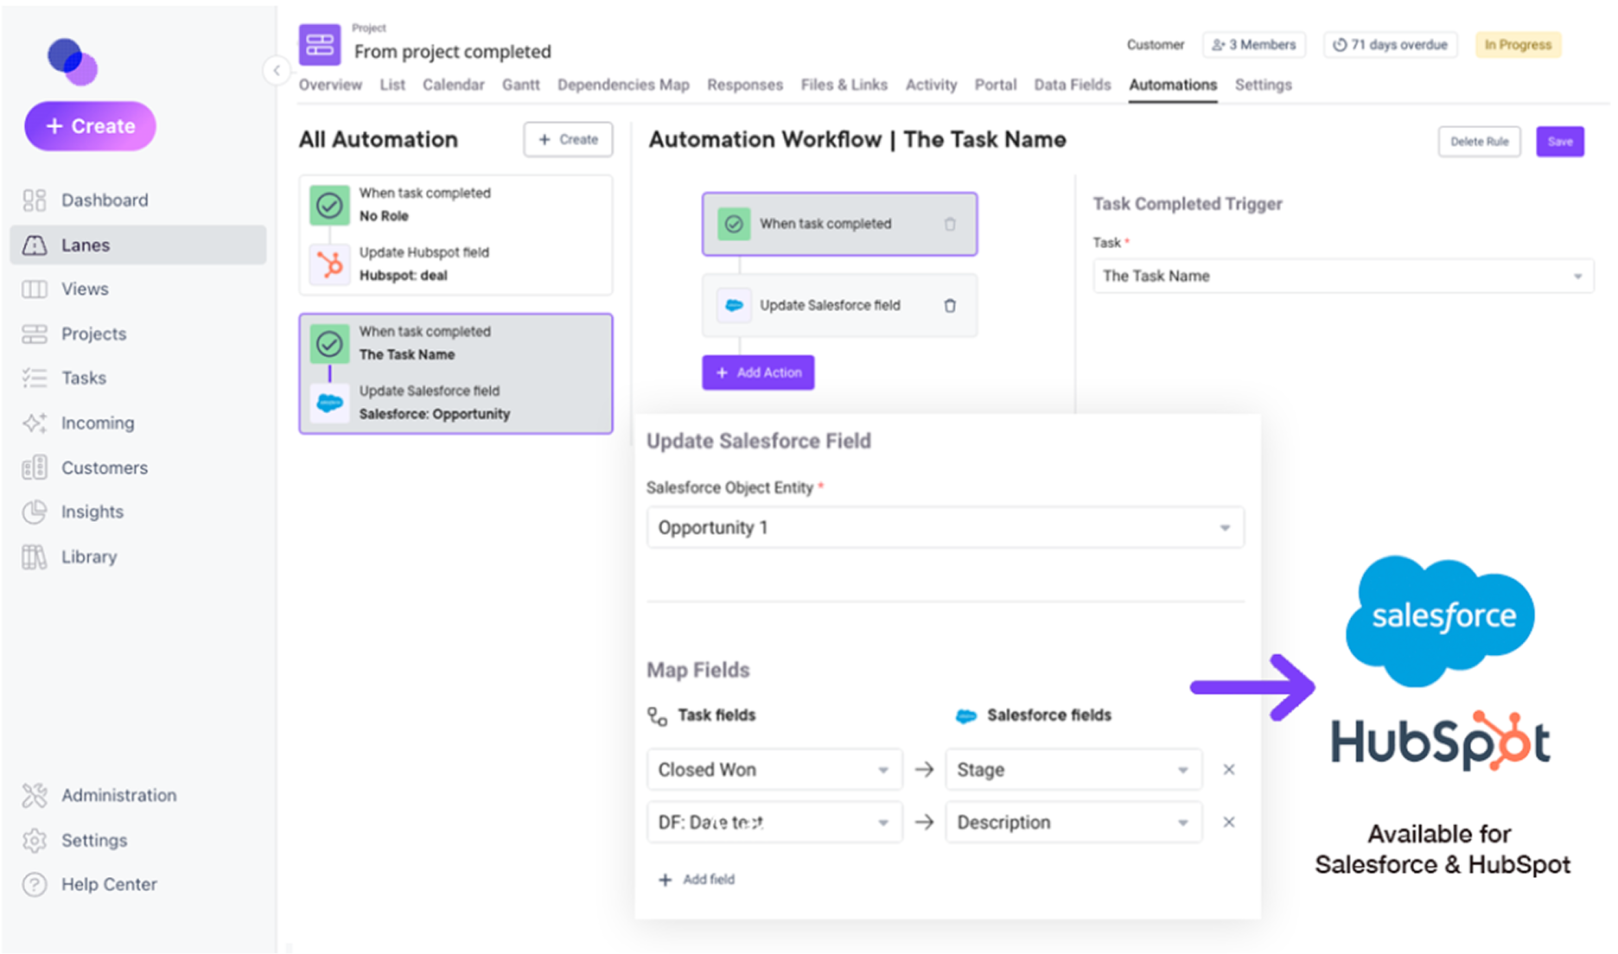Remove the Description field mapping row
The image size is (1618, 954).
[1228, 823]
